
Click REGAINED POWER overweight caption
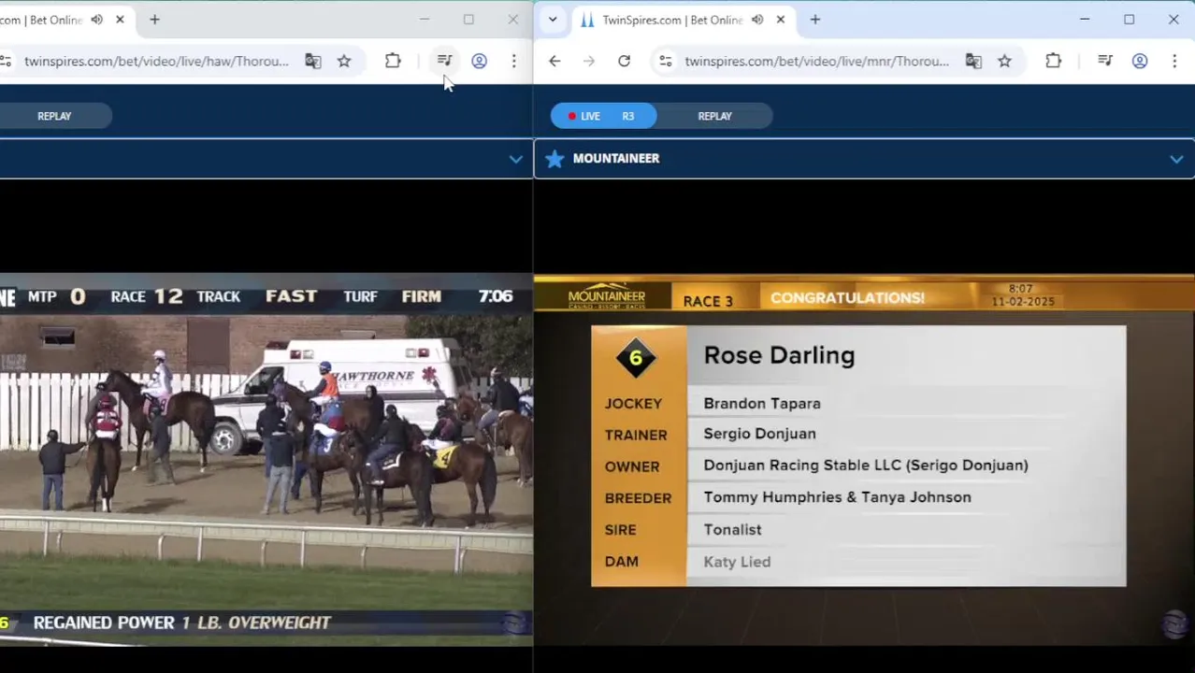(x=181, y=623)
